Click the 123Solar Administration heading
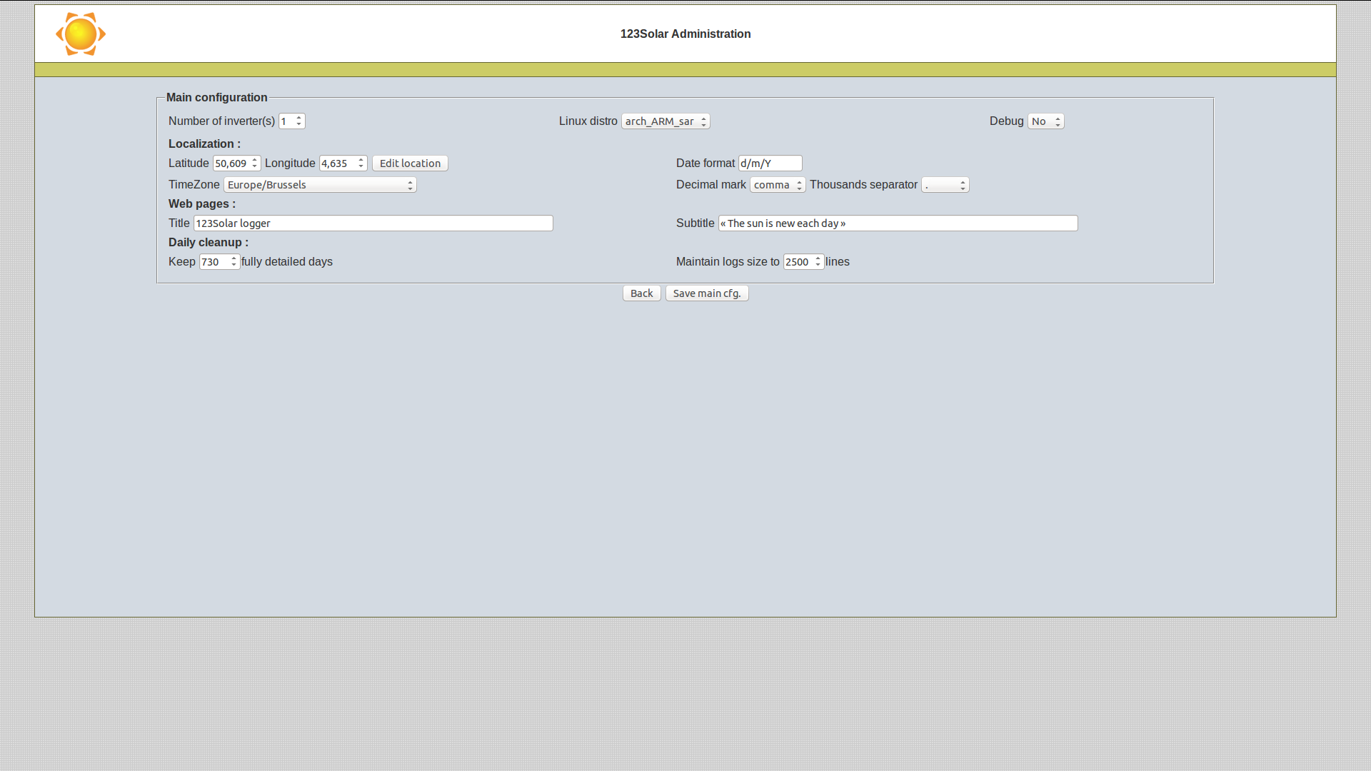Image resolution: width=1371 pixels, height=771 pixels. (685, 34)
